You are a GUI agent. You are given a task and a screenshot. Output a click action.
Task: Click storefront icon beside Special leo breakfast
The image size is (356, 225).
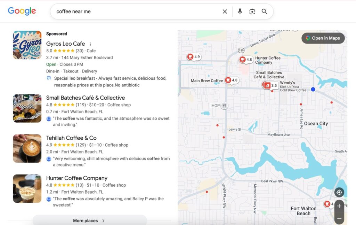(49, 78)
